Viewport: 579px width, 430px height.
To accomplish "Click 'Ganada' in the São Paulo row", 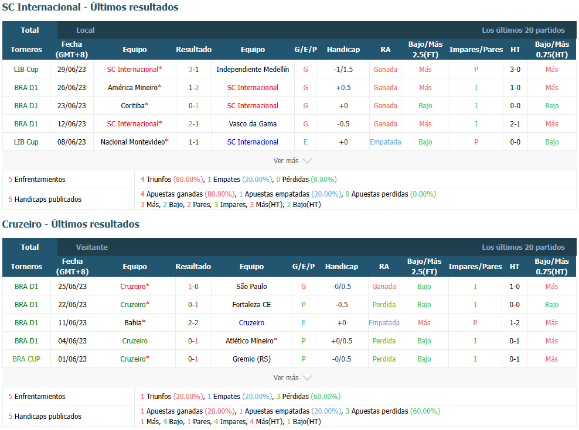I will coord(384,286).
